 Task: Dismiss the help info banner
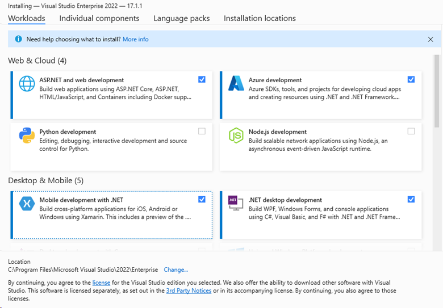point(431,39)
